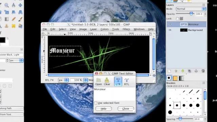Screen dimensions: 217x122
Task: Click Help button in Text Editor
Action: 103,109
